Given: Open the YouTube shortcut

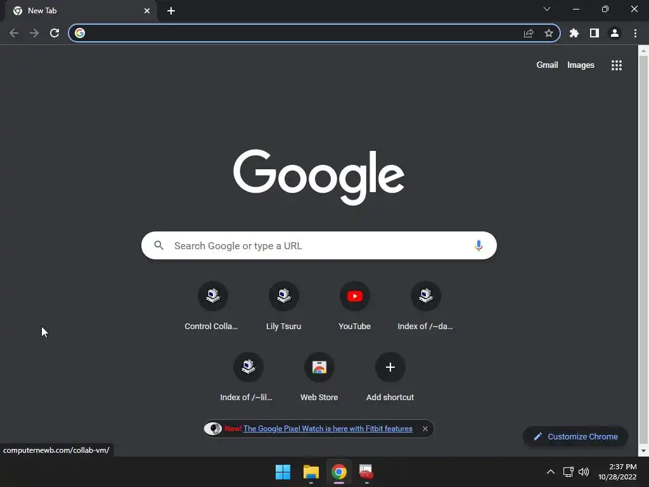Looking at the screenshot, I should [x=355, y=306].
